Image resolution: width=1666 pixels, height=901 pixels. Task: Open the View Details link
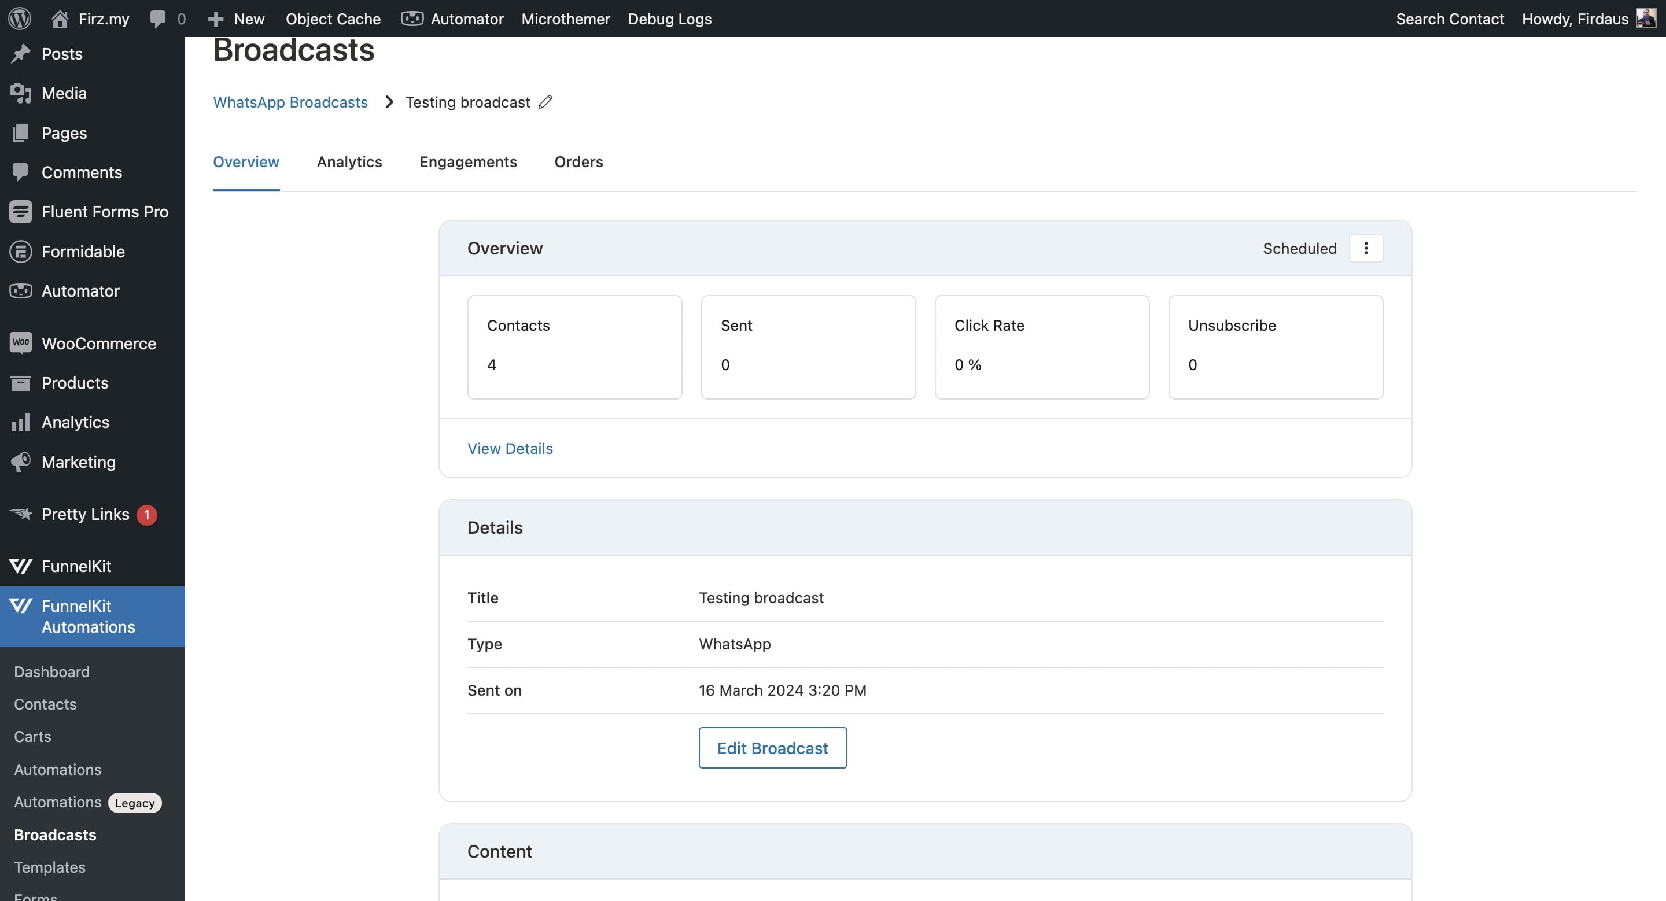tap(510, 449)
